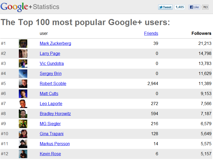Click Sergey Brin's airplane avatar
The height and width of the screenshot is (160, 213).
click(x=23, y=74)
